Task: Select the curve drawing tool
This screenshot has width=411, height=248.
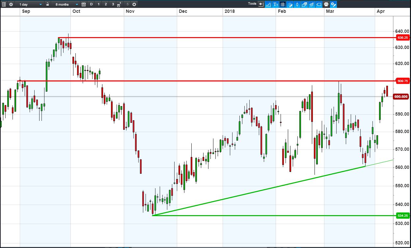Action: click(x=268, y=4)
